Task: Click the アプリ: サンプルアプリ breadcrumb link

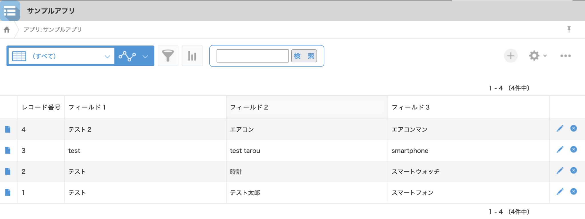Action: [x=53, y=30]
